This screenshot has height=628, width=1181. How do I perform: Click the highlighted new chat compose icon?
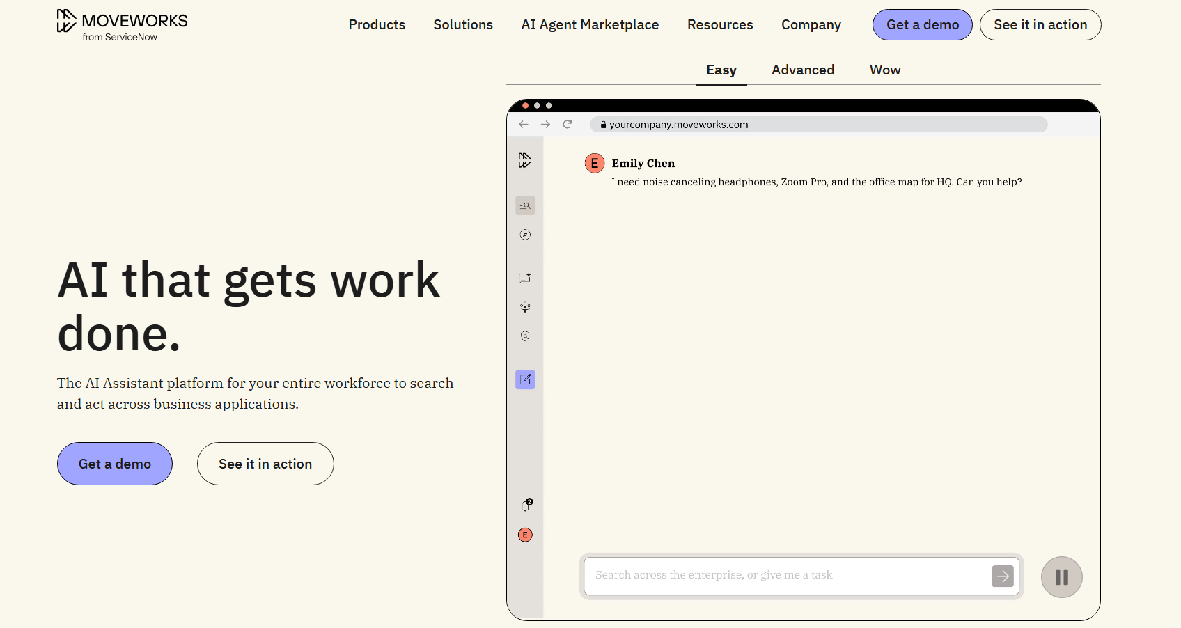[525, 379]
